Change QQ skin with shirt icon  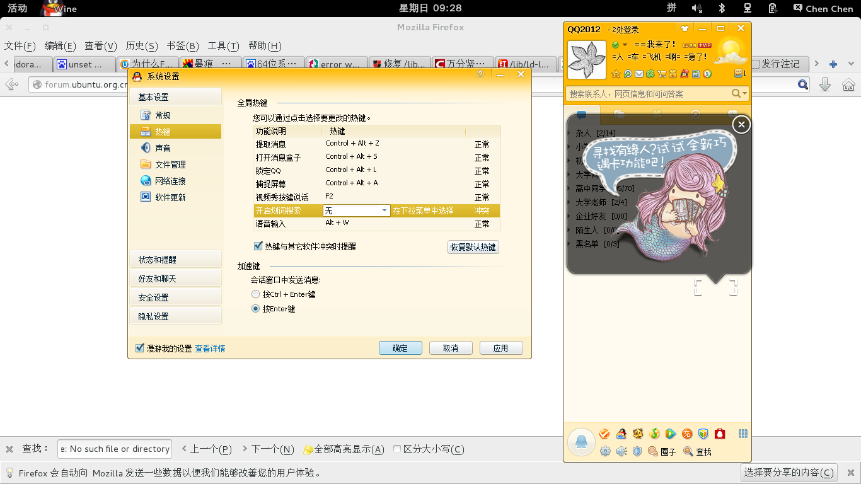tap(685, 28)
